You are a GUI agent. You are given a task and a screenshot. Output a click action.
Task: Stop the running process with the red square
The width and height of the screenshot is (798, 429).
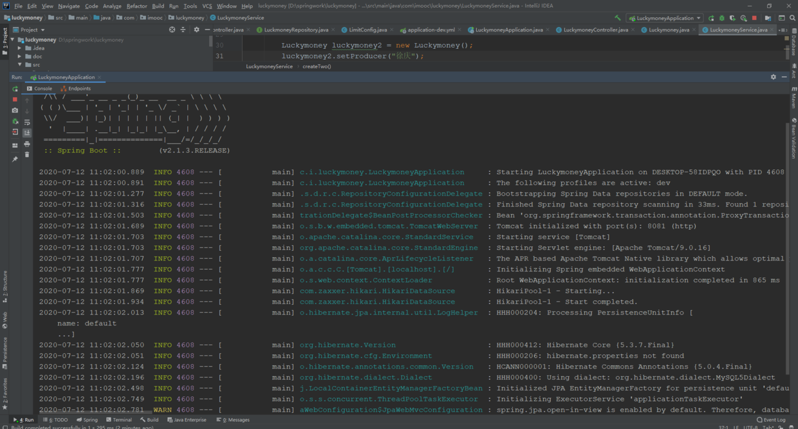(x=15, y=100)
